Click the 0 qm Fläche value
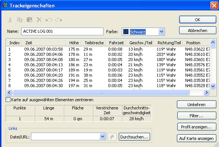The width and height of the screenshot is (219, 147). coord(78,119)
